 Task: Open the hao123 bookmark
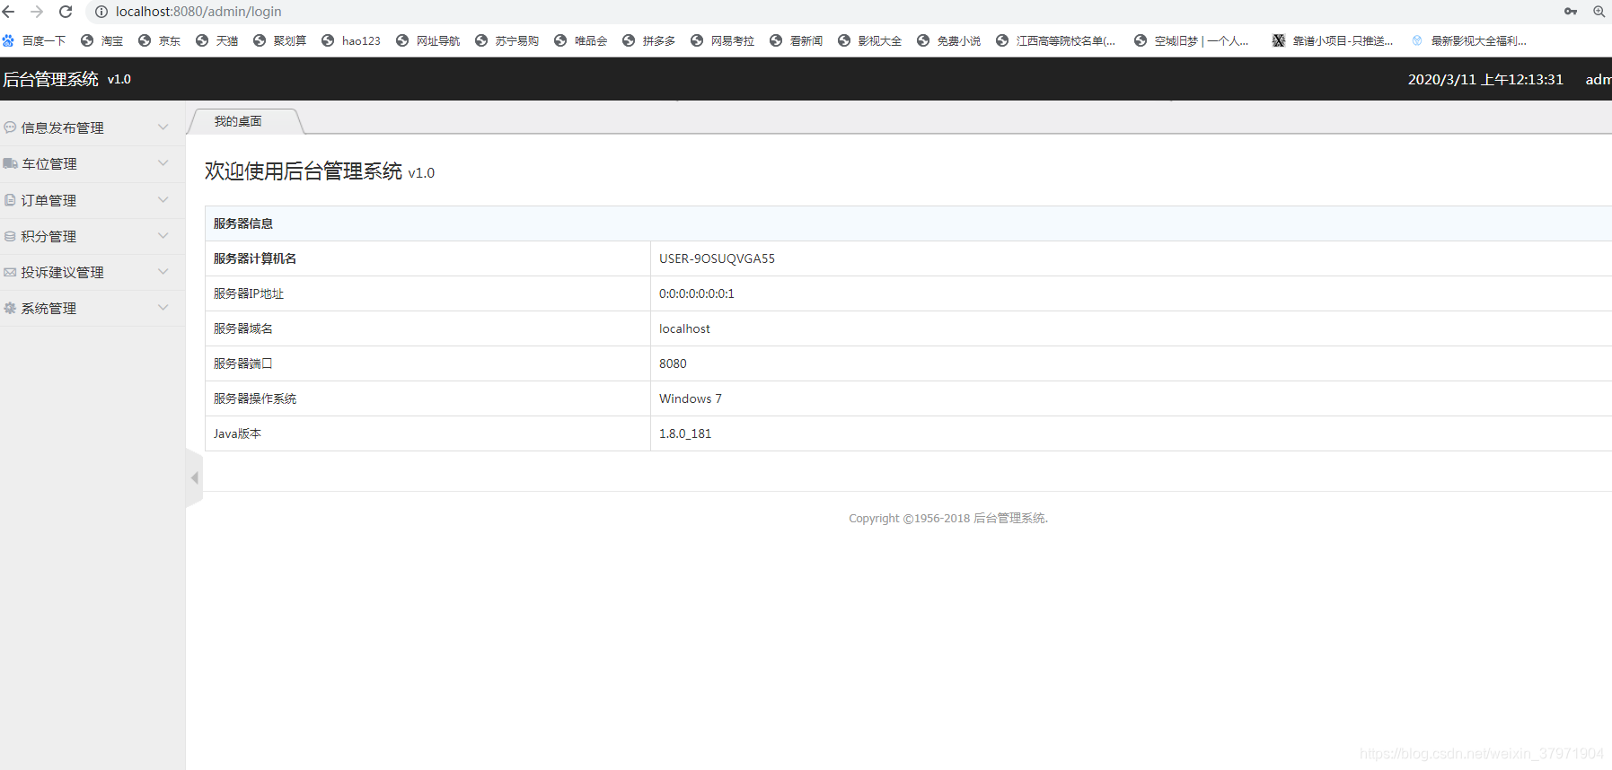(351, 40)
